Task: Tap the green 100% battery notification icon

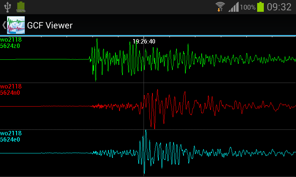Action: (x=21, y=7)
